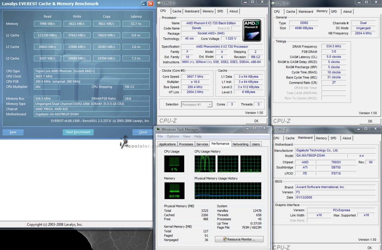The height and width of the screenshot is (250, 382).
Task: Open Cache tab in CPU-Z mainboard window
Action: tap(290, 138)
